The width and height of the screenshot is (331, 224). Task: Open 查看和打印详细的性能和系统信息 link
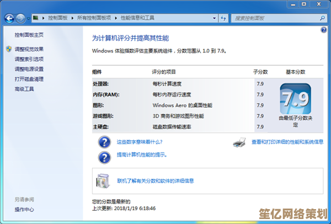[287, 142]
